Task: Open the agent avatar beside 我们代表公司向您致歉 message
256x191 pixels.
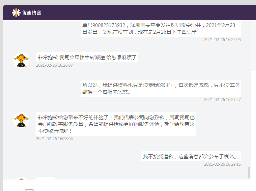Action: pyautogui.click(x=21, y=120)
